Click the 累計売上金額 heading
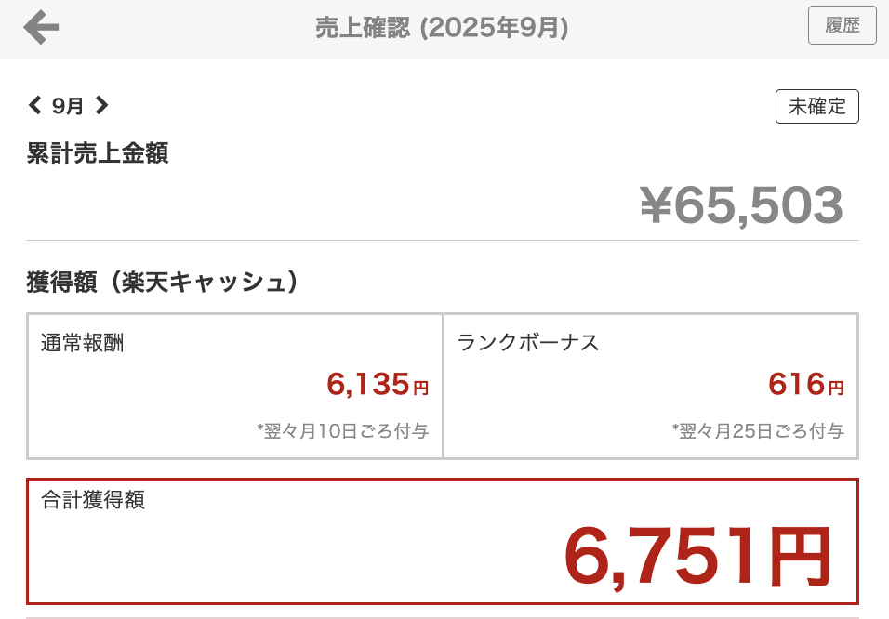The image size is (889, 619). click(x=98, y=153)
